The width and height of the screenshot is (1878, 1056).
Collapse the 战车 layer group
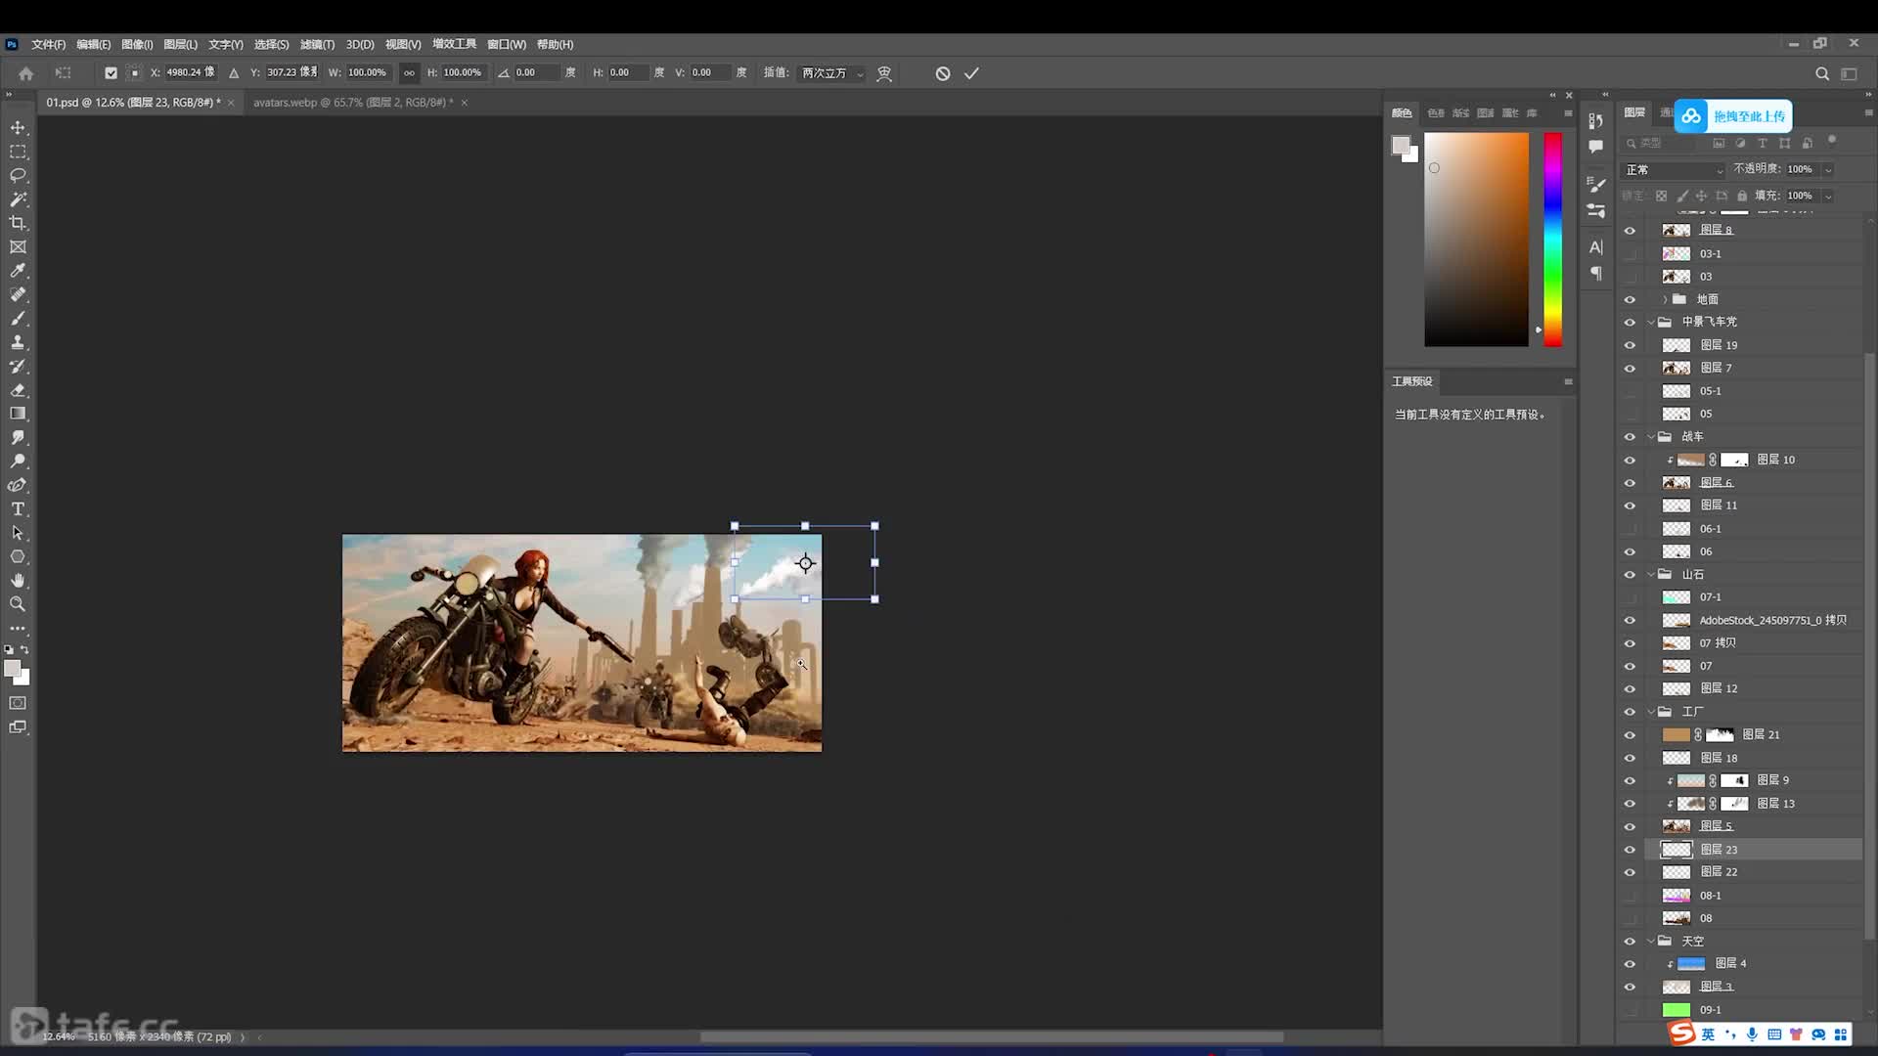[1651, 437]
